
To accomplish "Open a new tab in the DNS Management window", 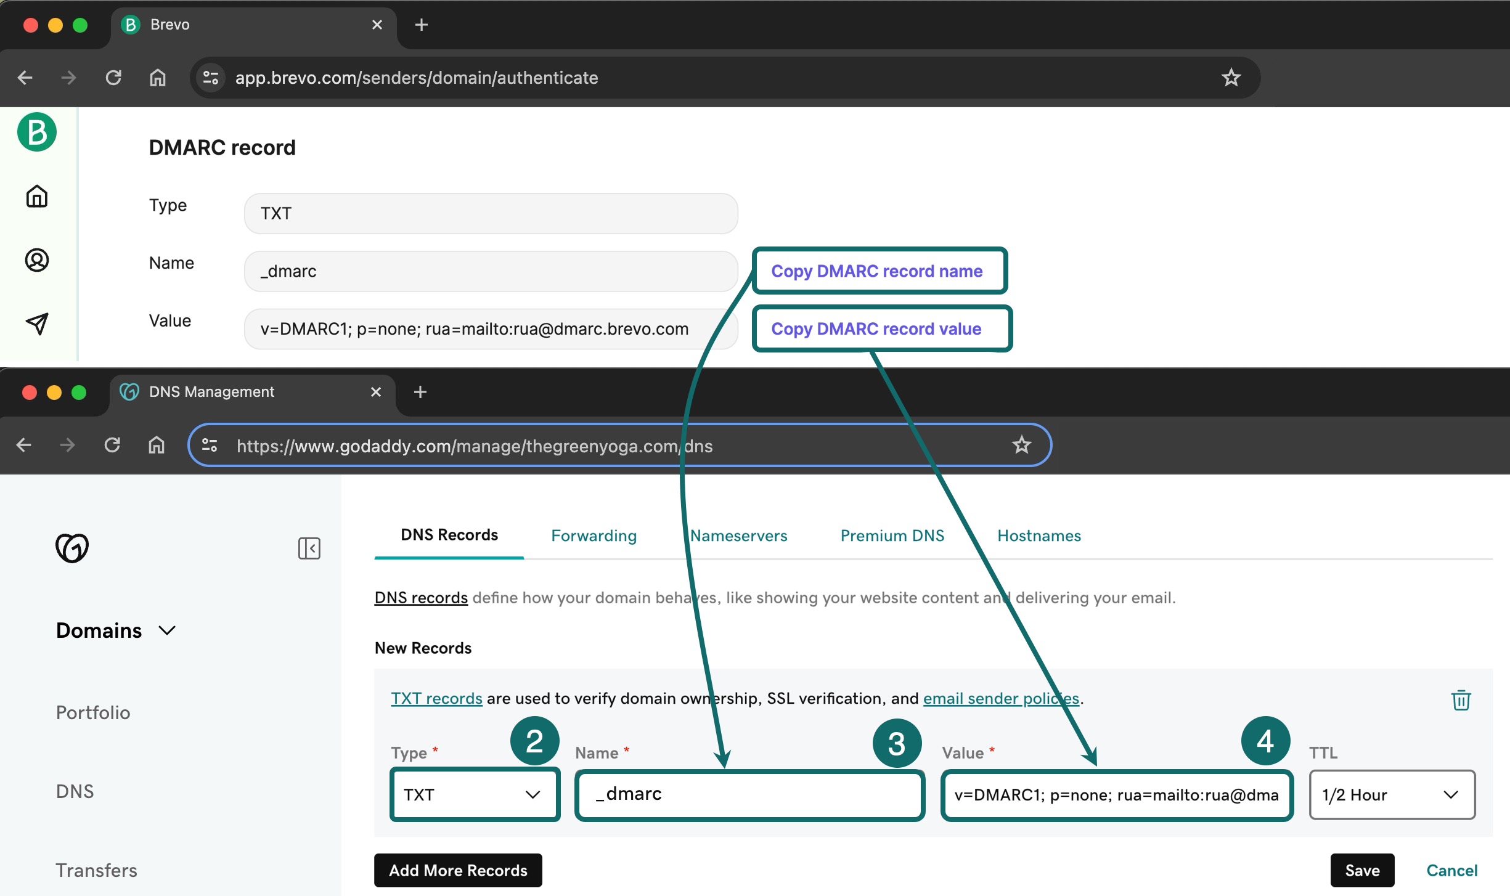I will (x=420, y=392).
